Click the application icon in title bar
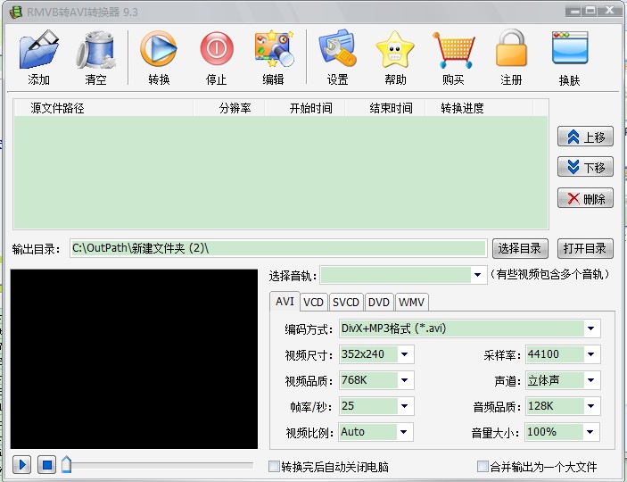Screen dimensions: 627x482 15,12
